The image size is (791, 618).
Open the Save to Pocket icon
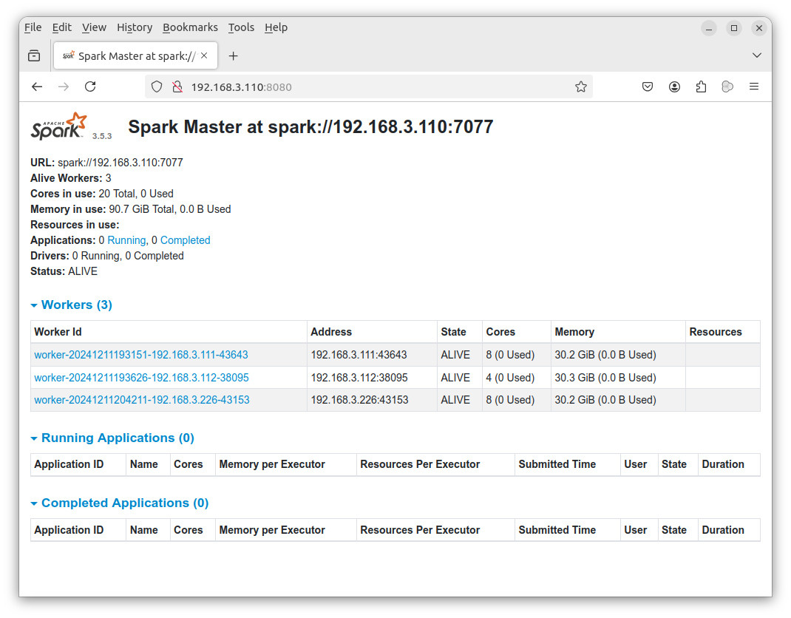pyautogui.click(x=648, y=86)
